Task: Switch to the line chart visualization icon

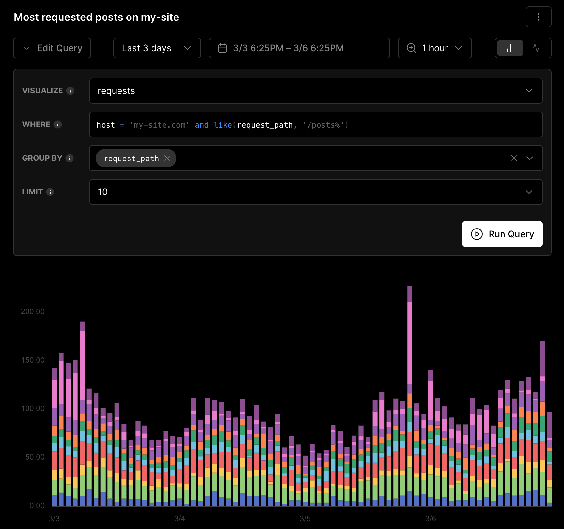Action: click(x=536, y=48)
